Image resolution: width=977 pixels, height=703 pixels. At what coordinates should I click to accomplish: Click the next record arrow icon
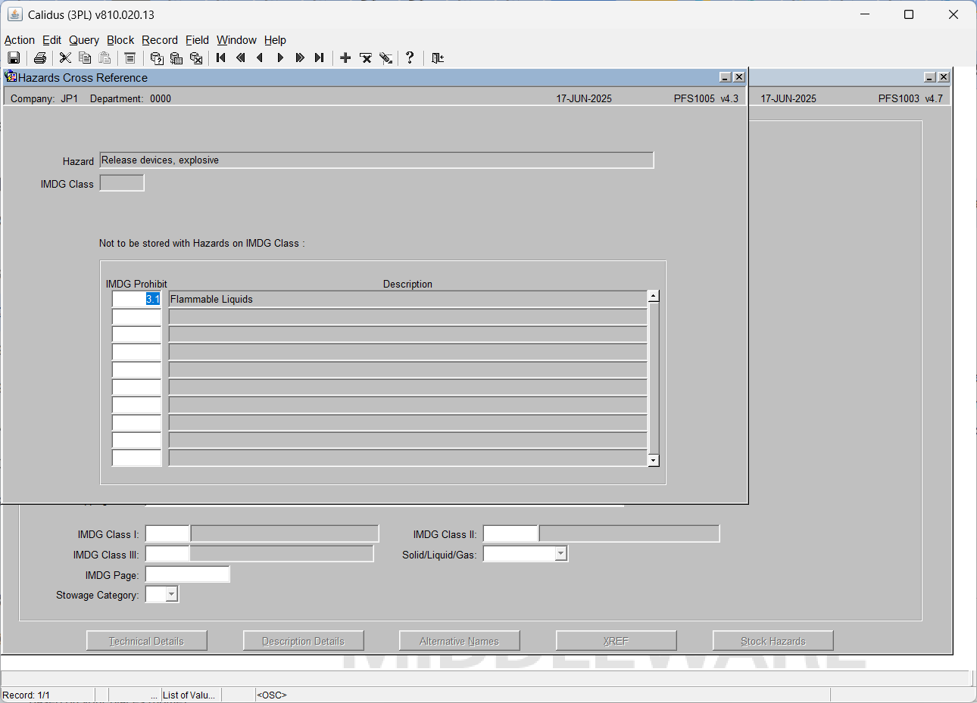[280, 58]
